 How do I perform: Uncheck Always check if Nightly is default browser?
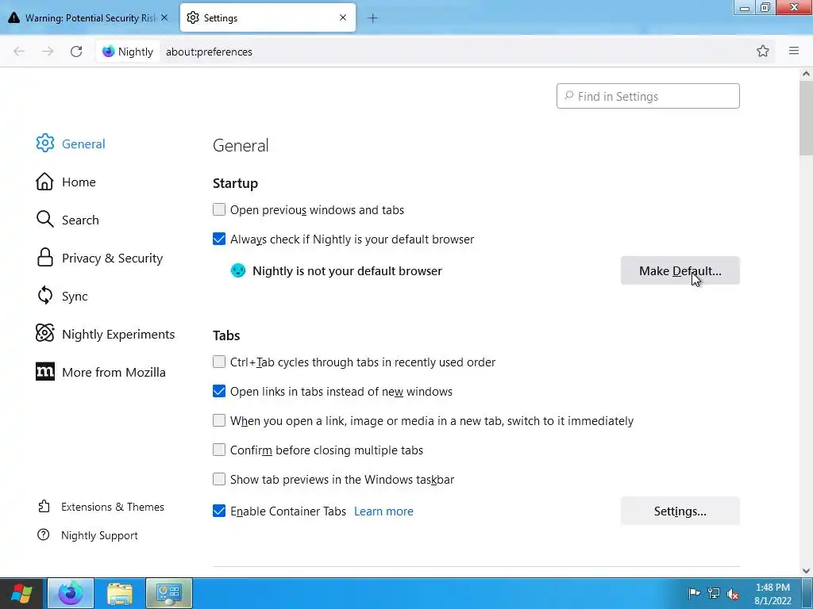[219, 239]
